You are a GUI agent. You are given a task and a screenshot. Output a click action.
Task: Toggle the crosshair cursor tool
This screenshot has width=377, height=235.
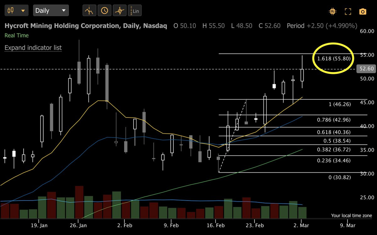[119, 11]
